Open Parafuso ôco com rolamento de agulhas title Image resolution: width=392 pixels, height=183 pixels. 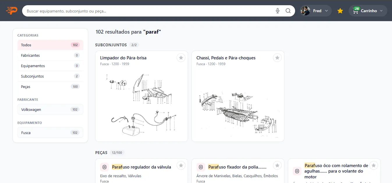pos(336,171)
